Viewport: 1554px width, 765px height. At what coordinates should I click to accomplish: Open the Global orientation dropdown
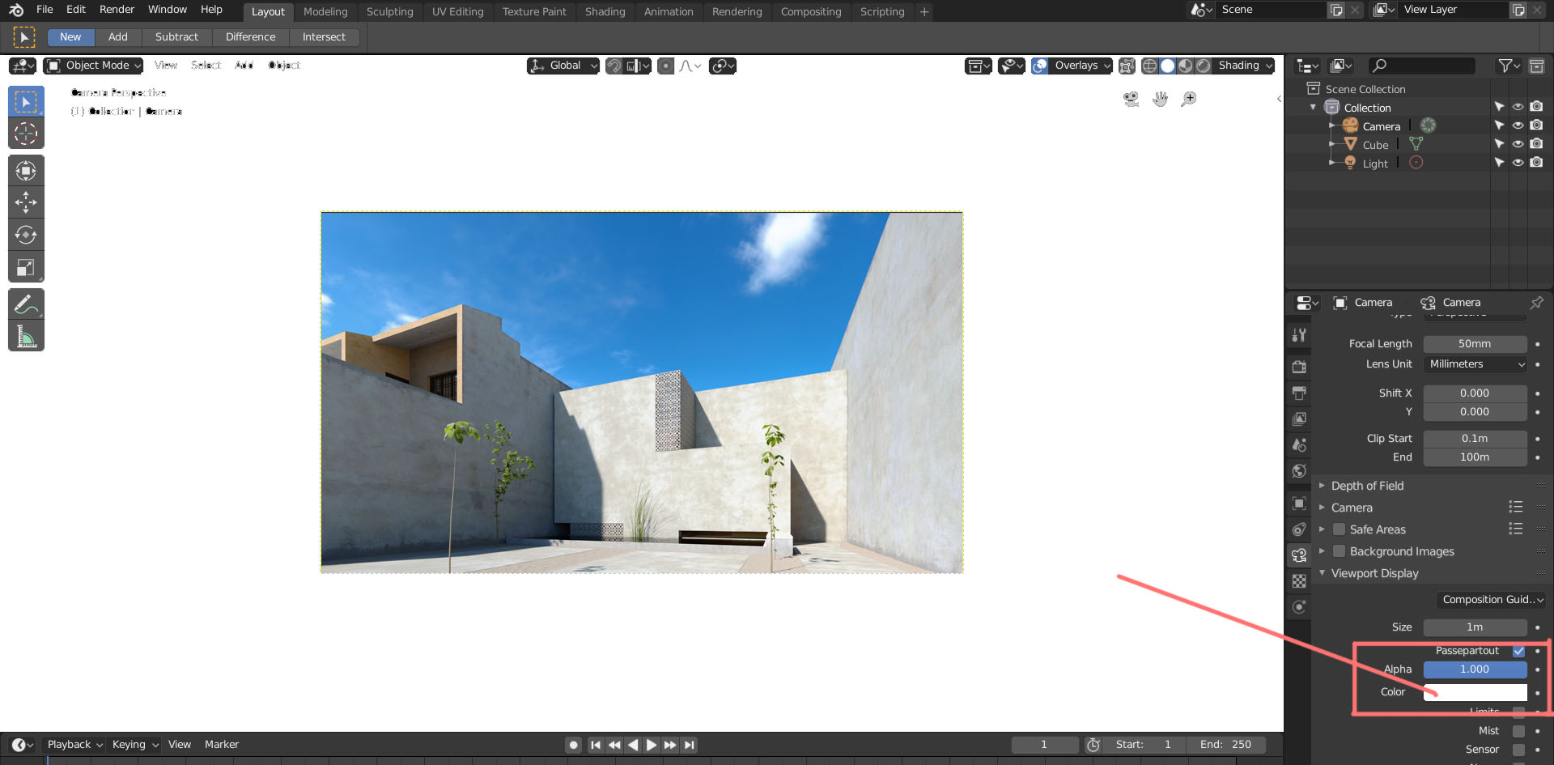[x=563, y=66]
